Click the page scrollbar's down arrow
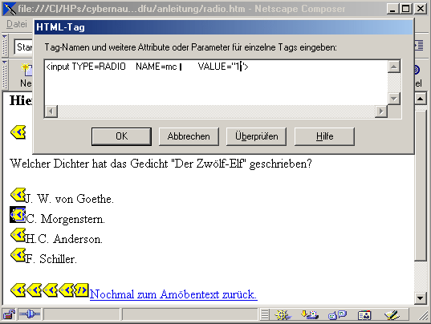This screenshot has width=431, height=324. [x=421, y=298]
